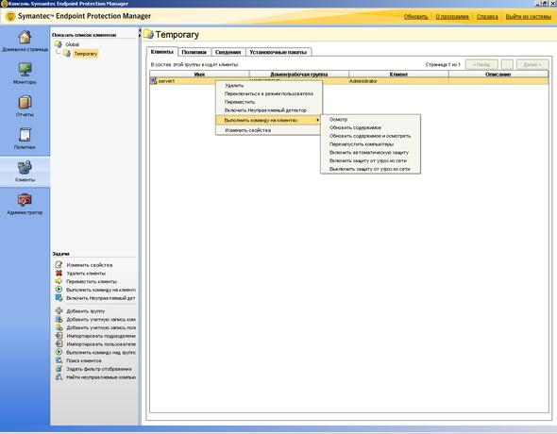Sort by the Домен/рабочая группа column header
Screen dimensions: 557x434
click(x=298, y=75)
